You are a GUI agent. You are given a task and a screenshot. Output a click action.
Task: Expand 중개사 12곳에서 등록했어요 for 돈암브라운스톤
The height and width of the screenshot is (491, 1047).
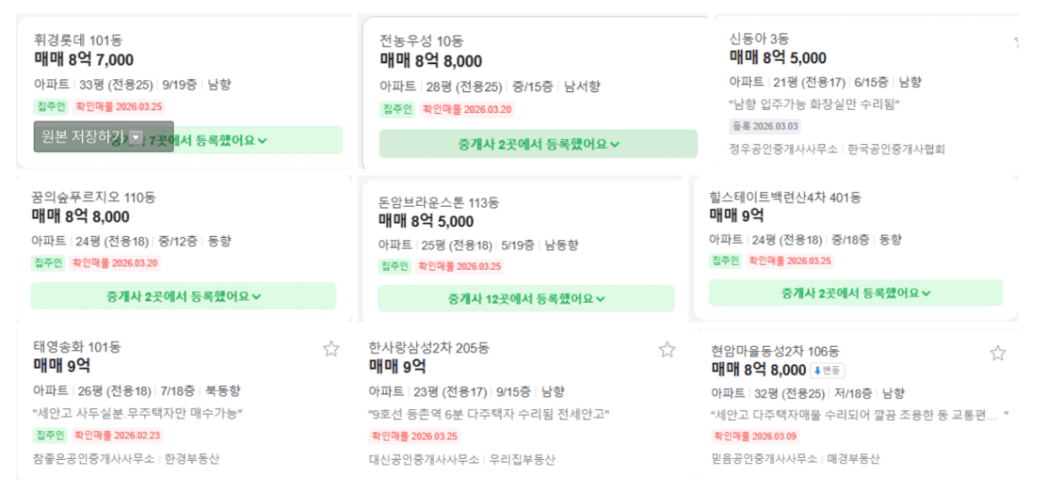pos(526,299)
